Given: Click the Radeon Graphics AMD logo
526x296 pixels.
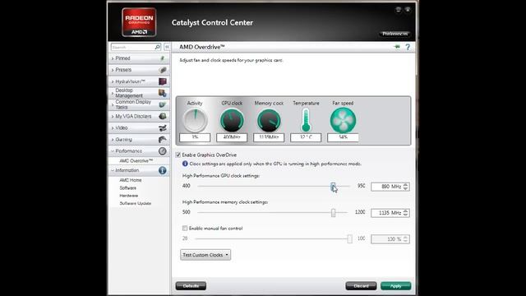Looking at the screenshot, I should pos(139,22).
